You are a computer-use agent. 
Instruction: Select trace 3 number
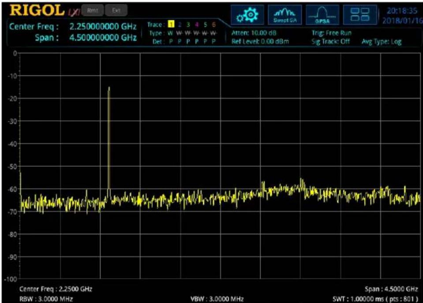point(188,25)
